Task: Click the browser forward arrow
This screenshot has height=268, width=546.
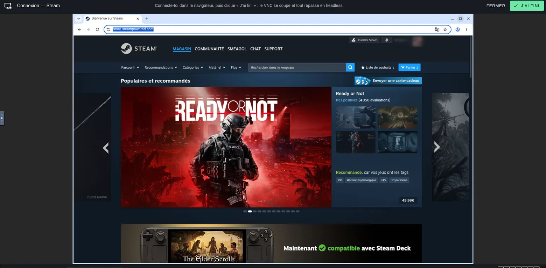Action: pos(88,29)
